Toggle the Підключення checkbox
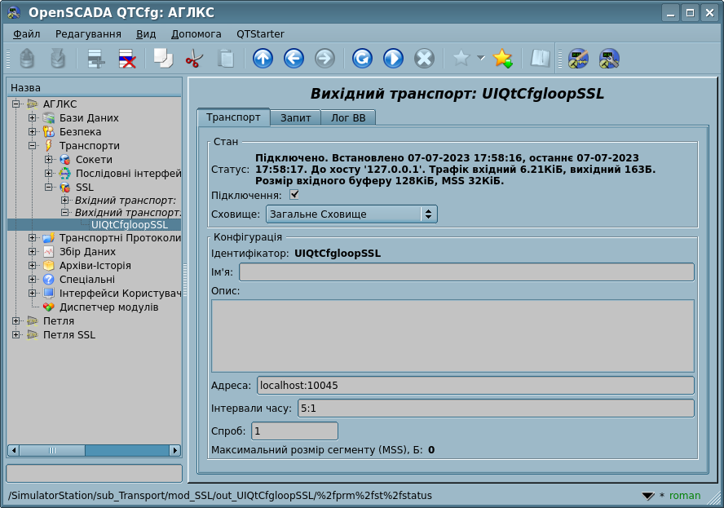This screenshot has width=724, height=508. click(294, 194)
